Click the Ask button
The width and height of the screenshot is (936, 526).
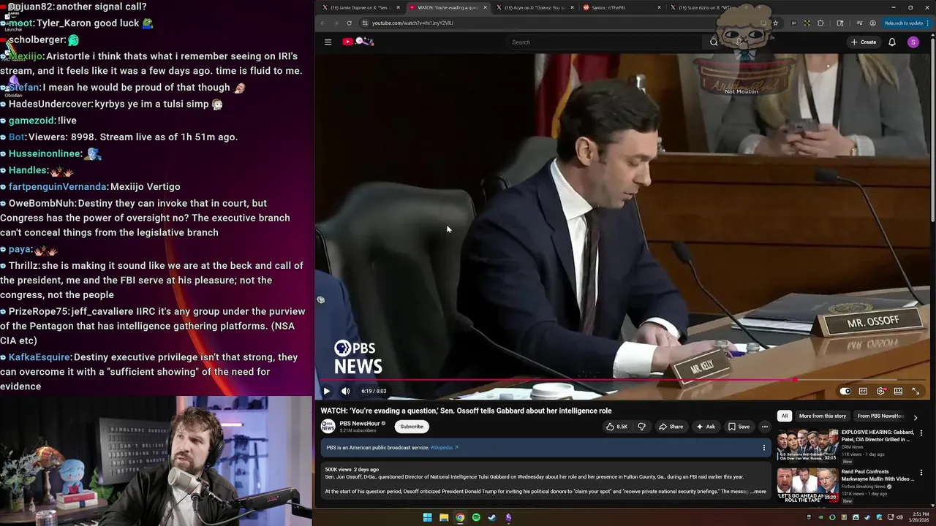(x=706, y=427)
